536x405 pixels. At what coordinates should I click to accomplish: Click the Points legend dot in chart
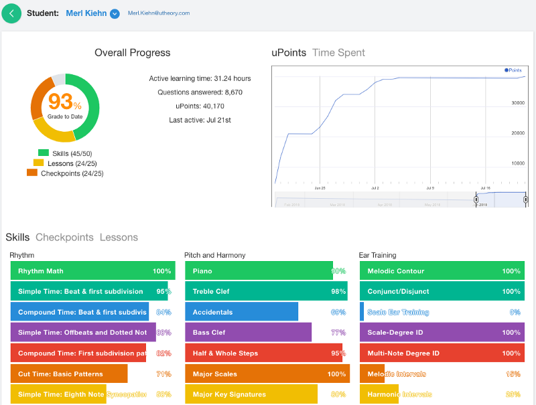(507, 70)
